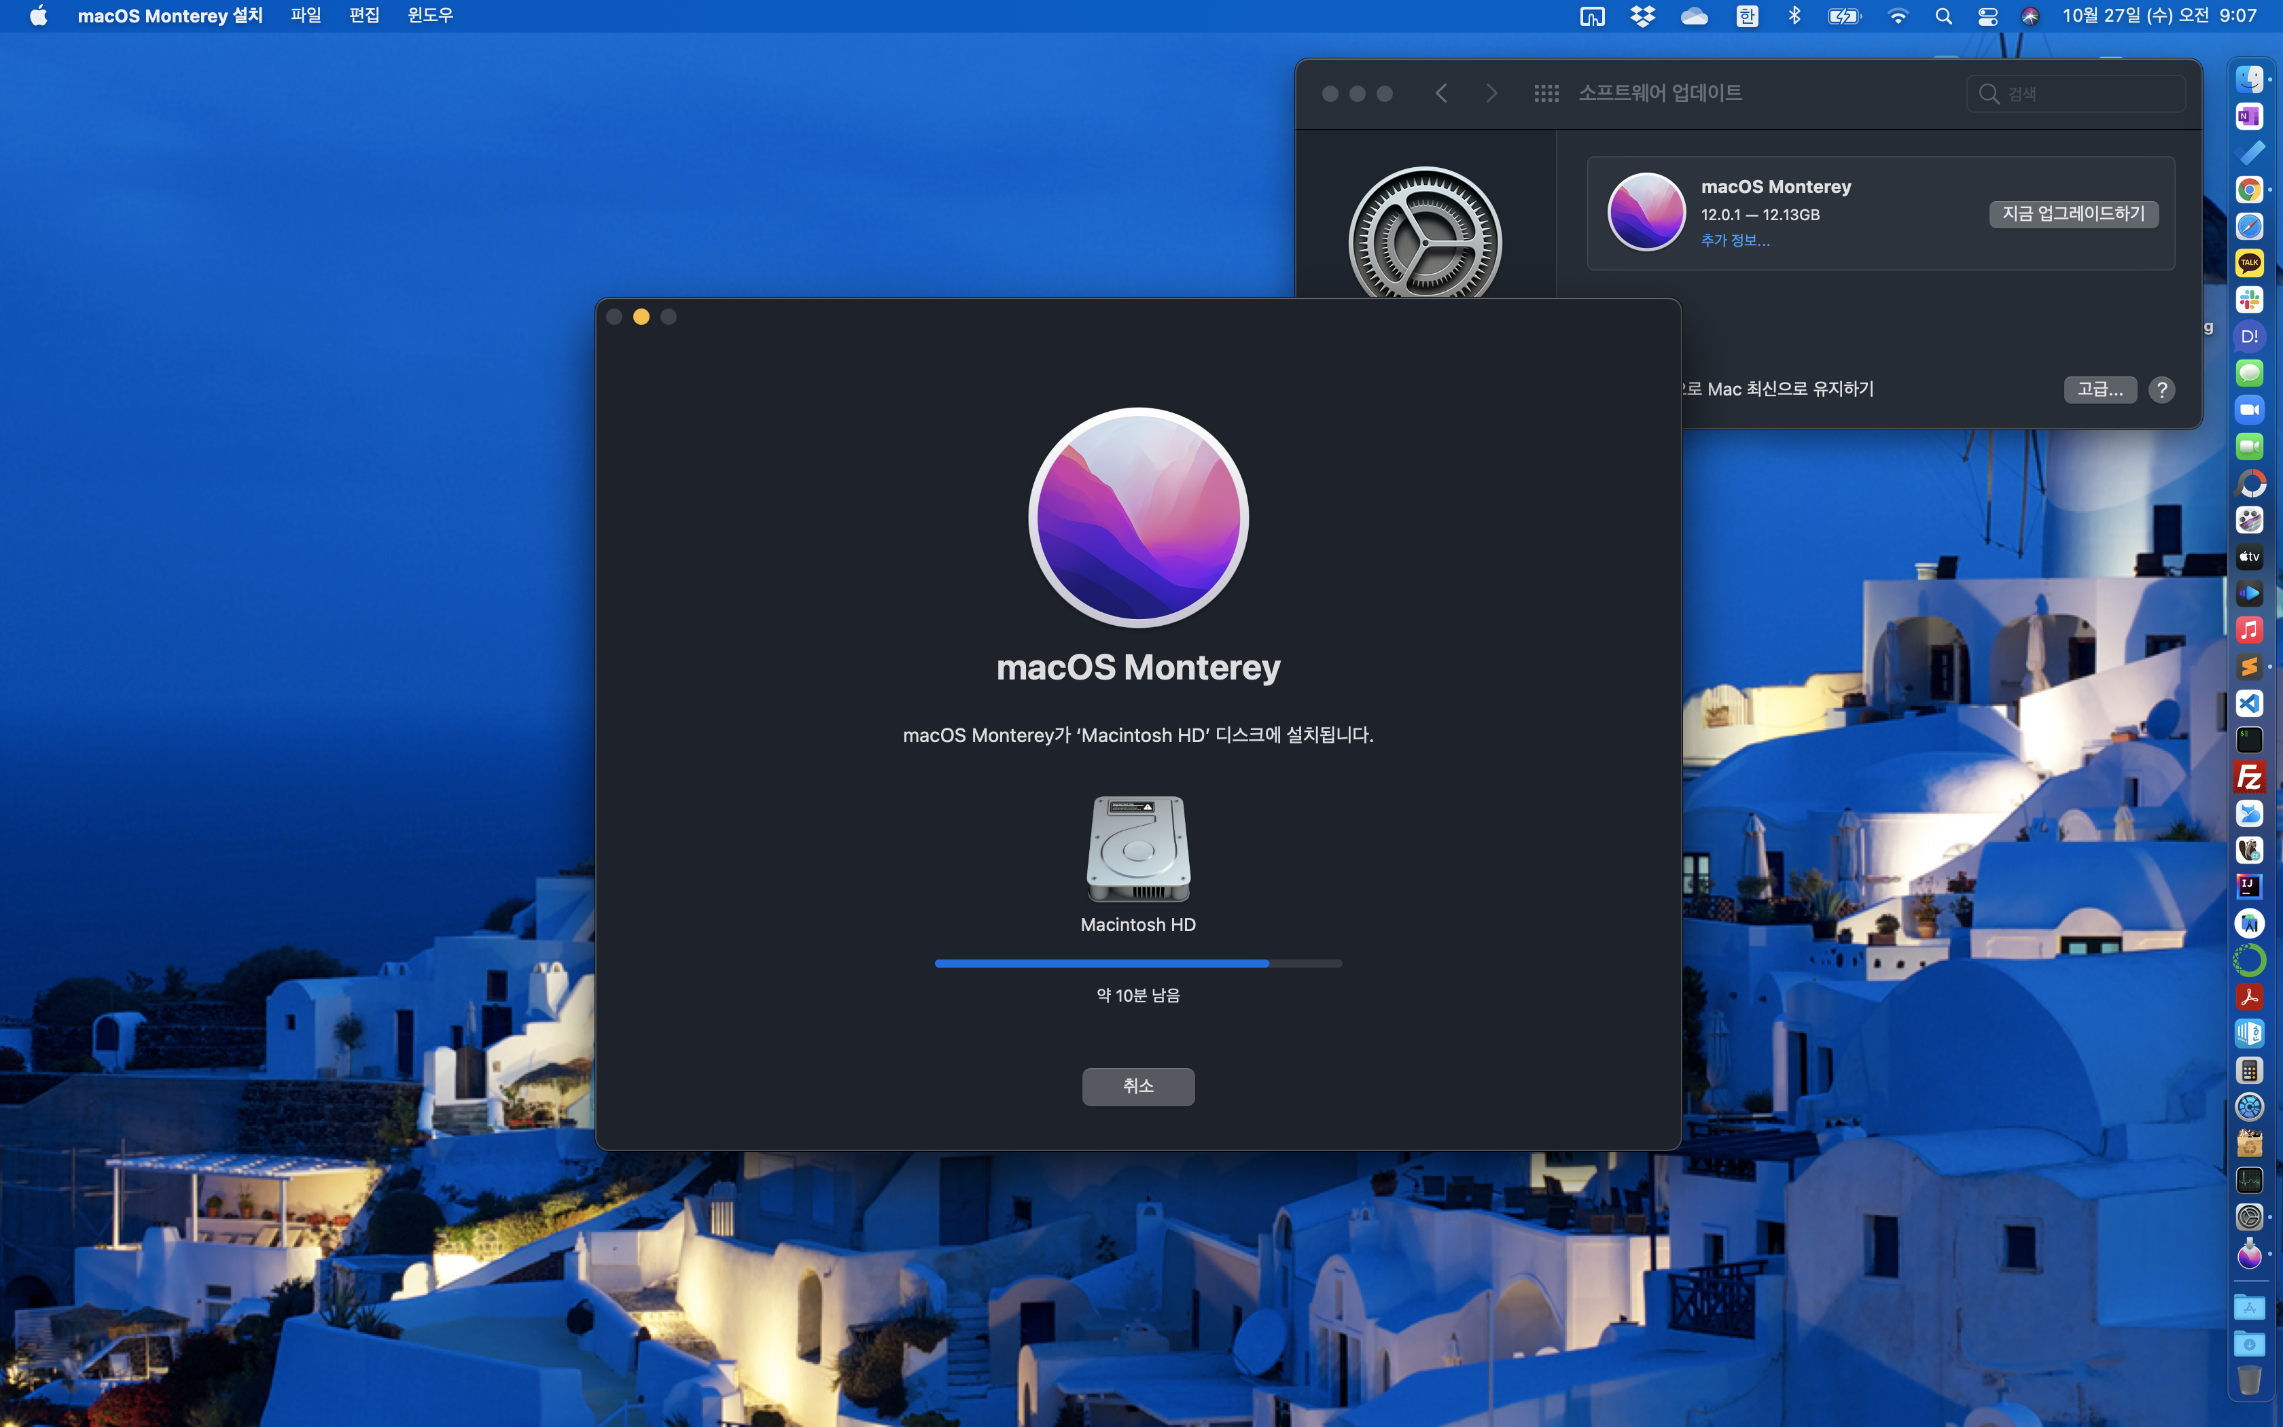Open the KakaoTalk app in the dock
The image size is (2283, 1427).
2249,262
